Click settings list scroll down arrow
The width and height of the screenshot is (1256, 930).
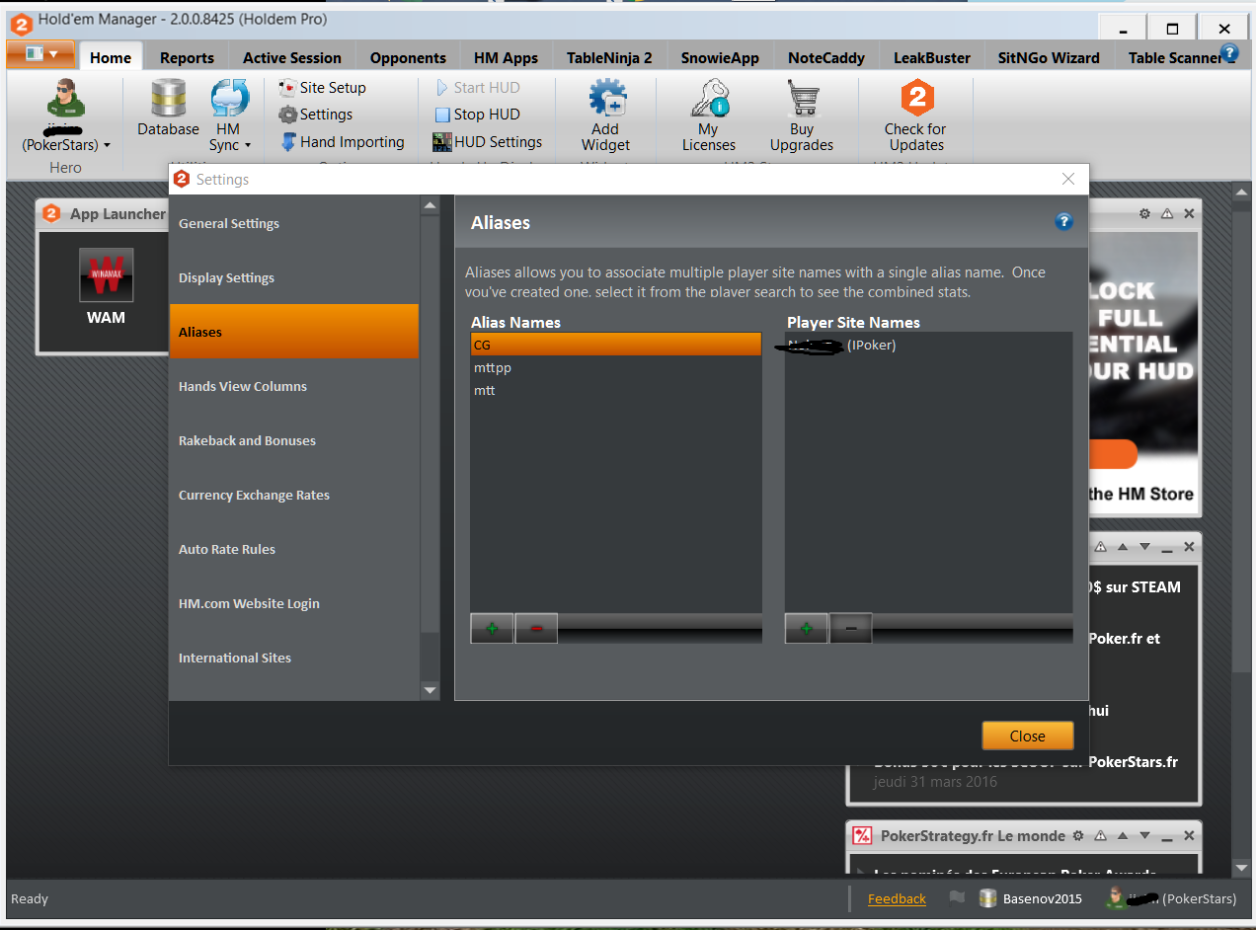click(x=430, y=691)
